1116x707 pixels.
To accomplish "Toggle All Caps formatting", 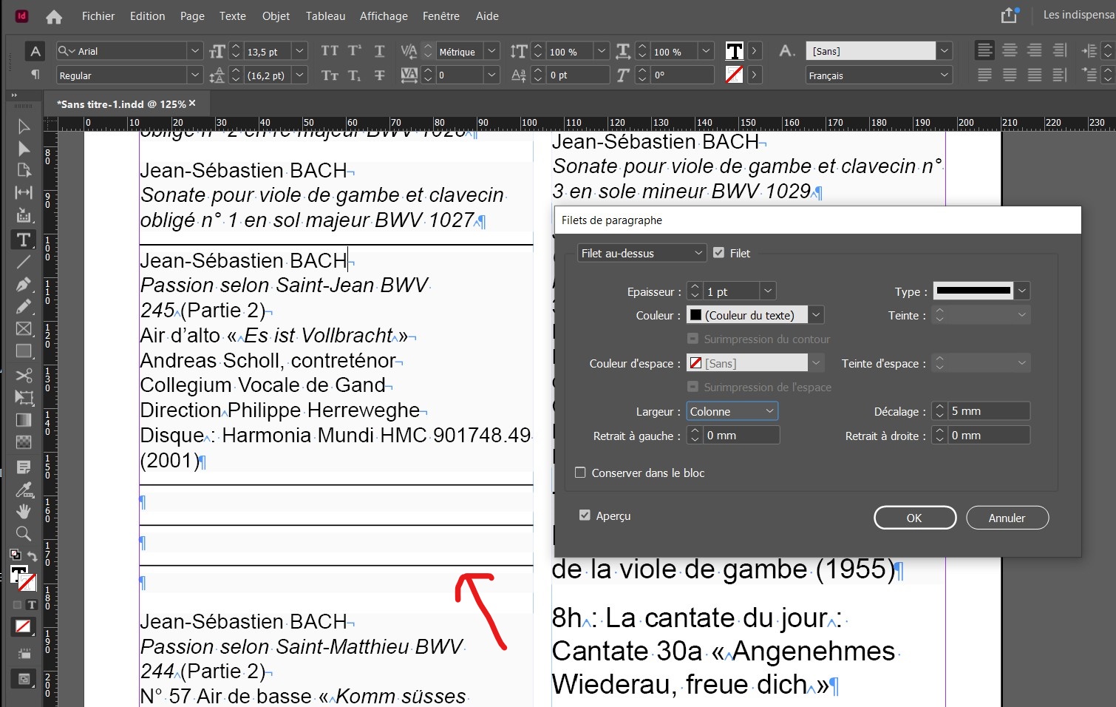I will coord(330,50).
